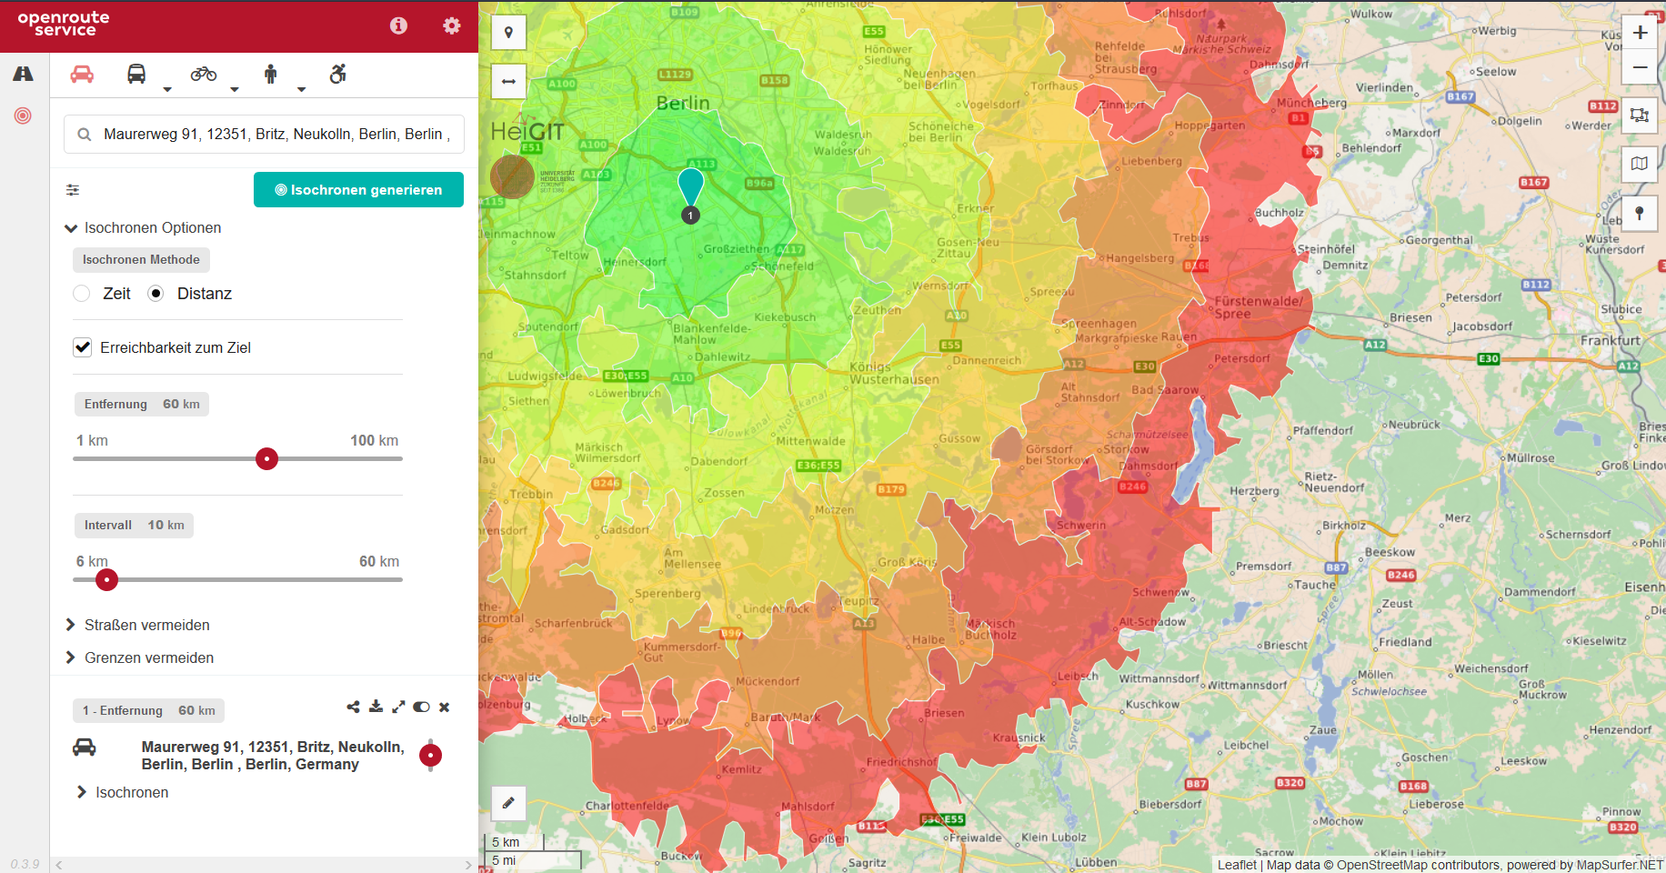The height and width of the screenshot is (873, 1666).
Task: Open the settings gear in header
Action: [451, 25]
